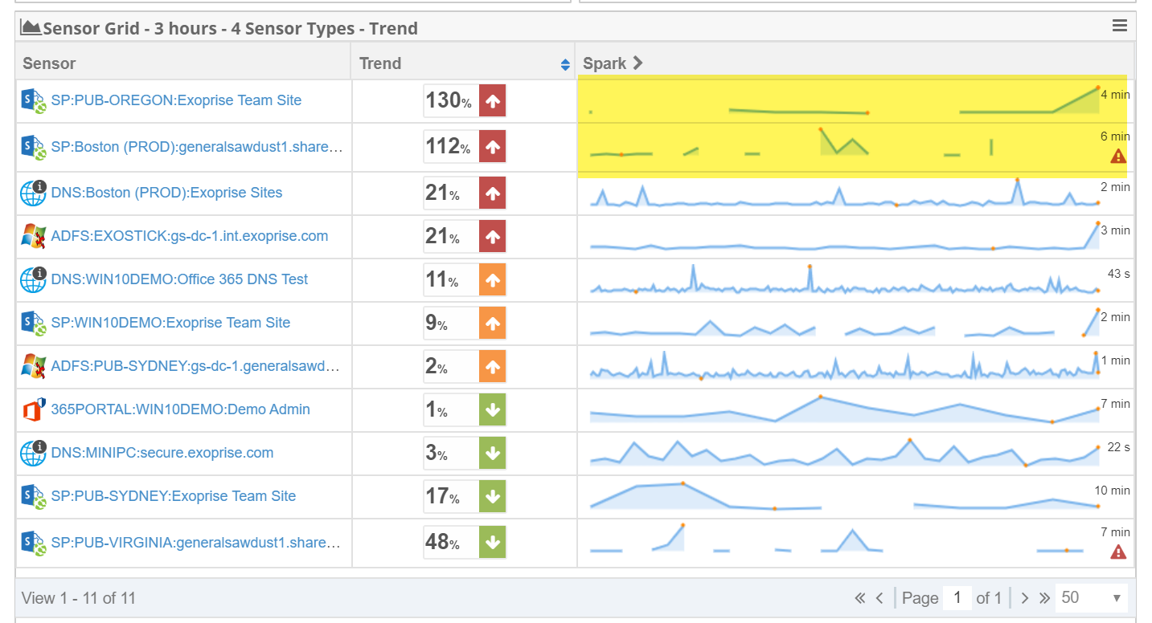Click Windows flag icon for ADFS:EXOSTICK sensor
1152x623 pixels.
33,236
